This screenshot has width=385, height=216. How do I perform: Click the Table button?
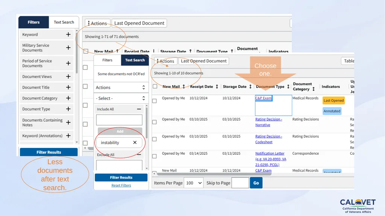pos(348,61)
